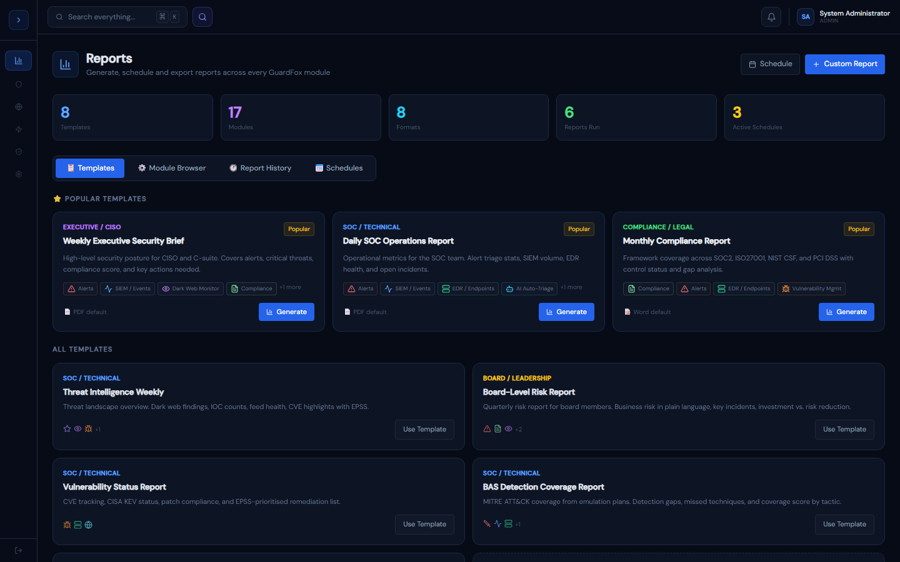Open the plain shield sidebar icon

(x=19, y=84)
